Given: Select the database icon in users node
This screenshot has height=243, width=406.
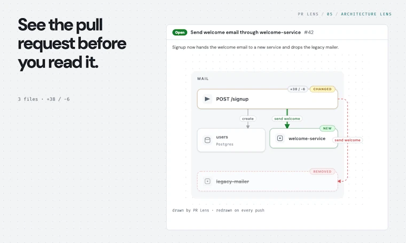Looking at the screenshot, I should (207, 140).
